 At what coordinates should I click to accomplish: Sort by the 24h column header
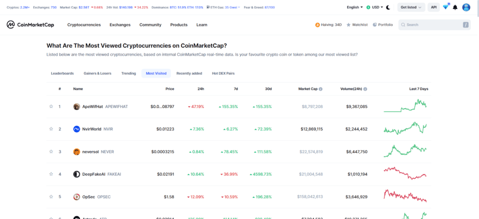point(201,89)
